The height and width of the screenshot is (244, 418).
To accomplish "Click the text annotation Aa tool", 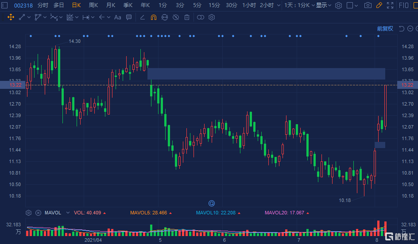I will (117, 18).
